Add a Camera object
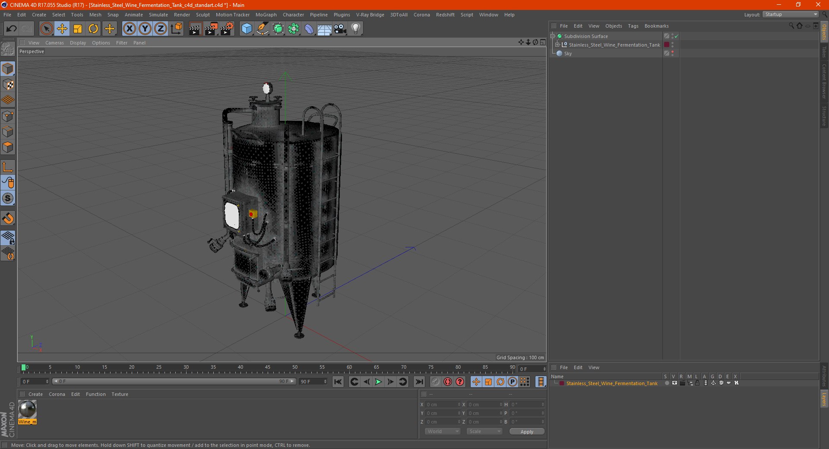The width and height of the screenshot is (829, 449). tap(340, 29)
